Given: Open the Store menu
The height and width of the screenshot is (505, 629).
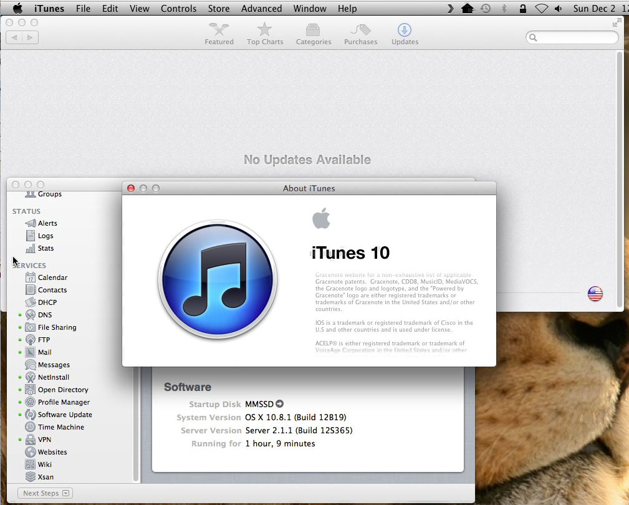Looking at the screenshot, I should pyautogui.click(x=219, y=9).
